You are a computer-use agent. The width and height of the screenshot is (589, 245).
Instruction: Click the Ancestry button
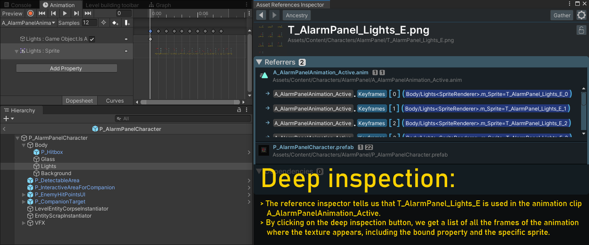(296, 15)
